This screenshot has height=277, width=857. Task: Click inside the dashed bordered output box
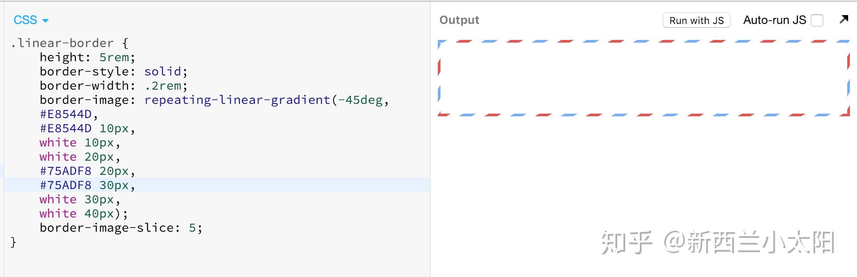coord(643,78)
